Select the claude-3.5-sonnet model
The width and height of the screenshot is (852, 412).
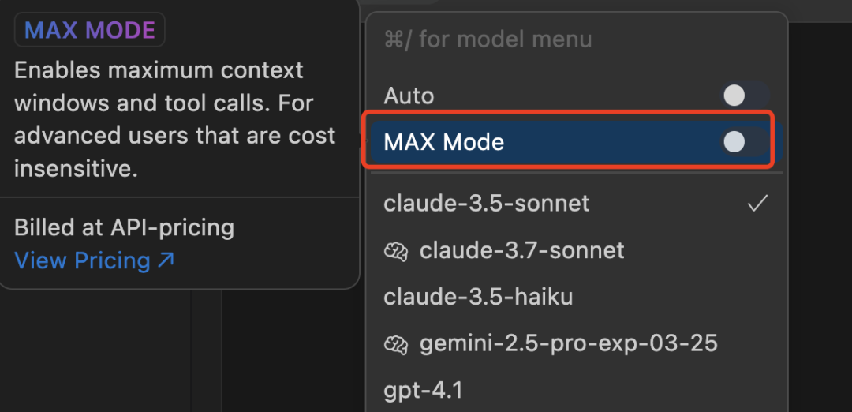[x=486, y=204]
